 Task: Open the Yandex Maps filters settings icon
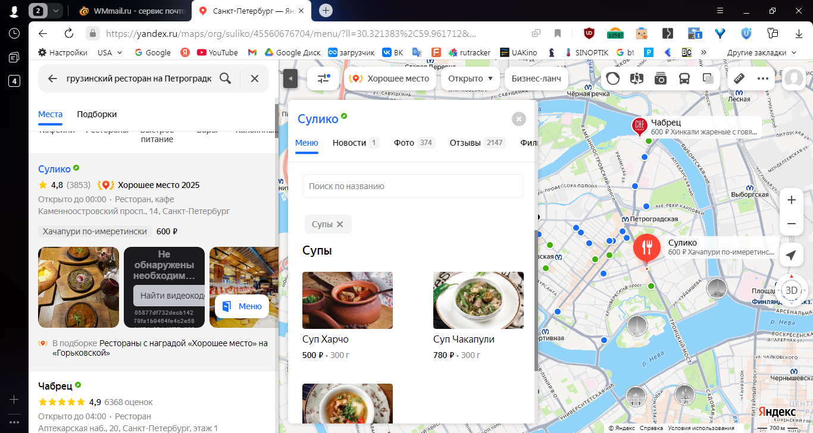tap(323, 79)
